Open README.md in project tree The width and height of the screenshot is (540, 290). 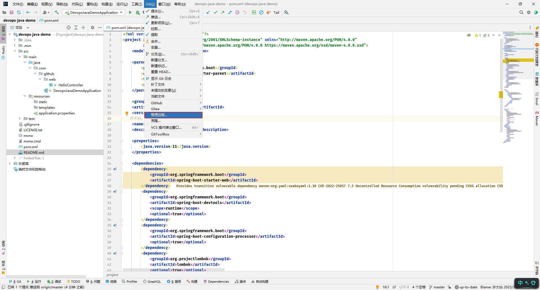point(34,152)
